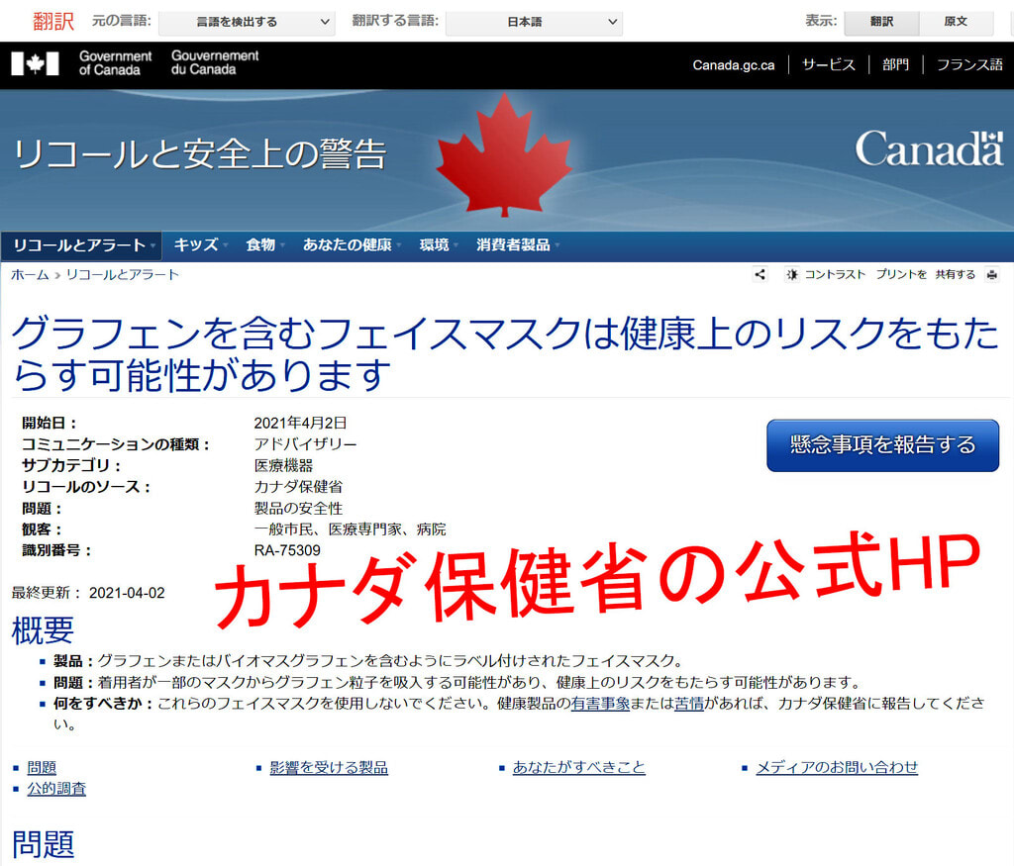The height and width of the screenshot is (866, 1014).
Task: Open the 消費者製品 navigation menu
Action: pos(517,245)
